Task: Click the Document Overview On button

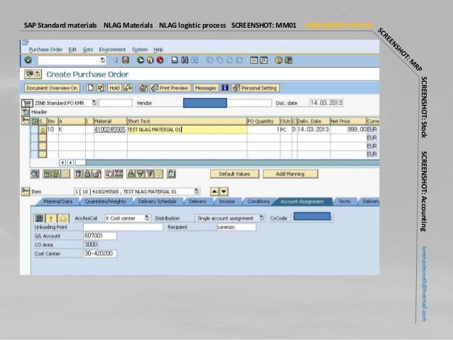Action: click(52, 88)
